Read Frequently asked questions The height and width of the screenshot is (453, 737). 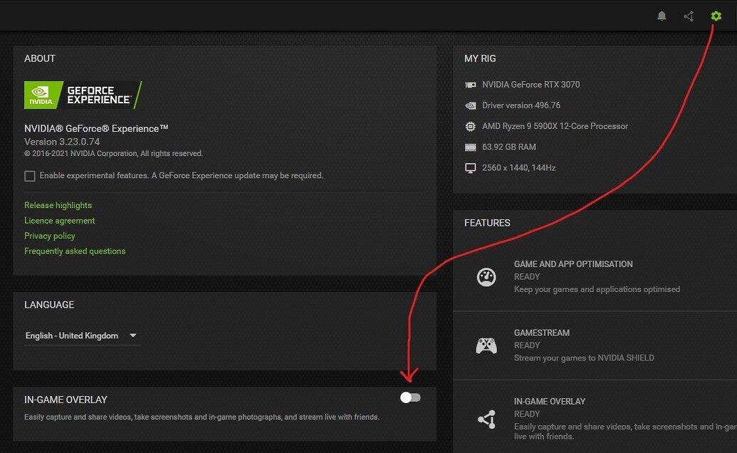pos(75,251)
